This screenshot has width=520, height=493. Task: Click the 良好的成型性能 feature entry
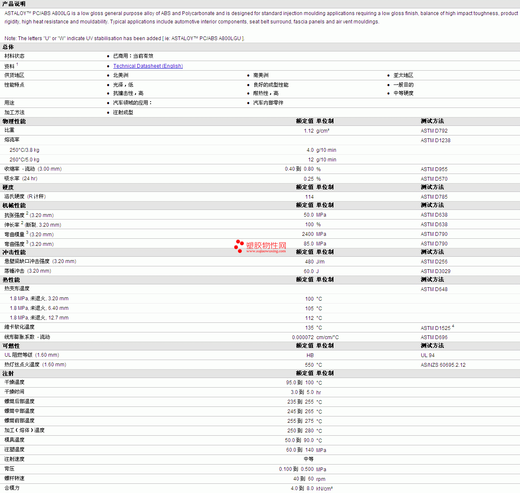271,85
